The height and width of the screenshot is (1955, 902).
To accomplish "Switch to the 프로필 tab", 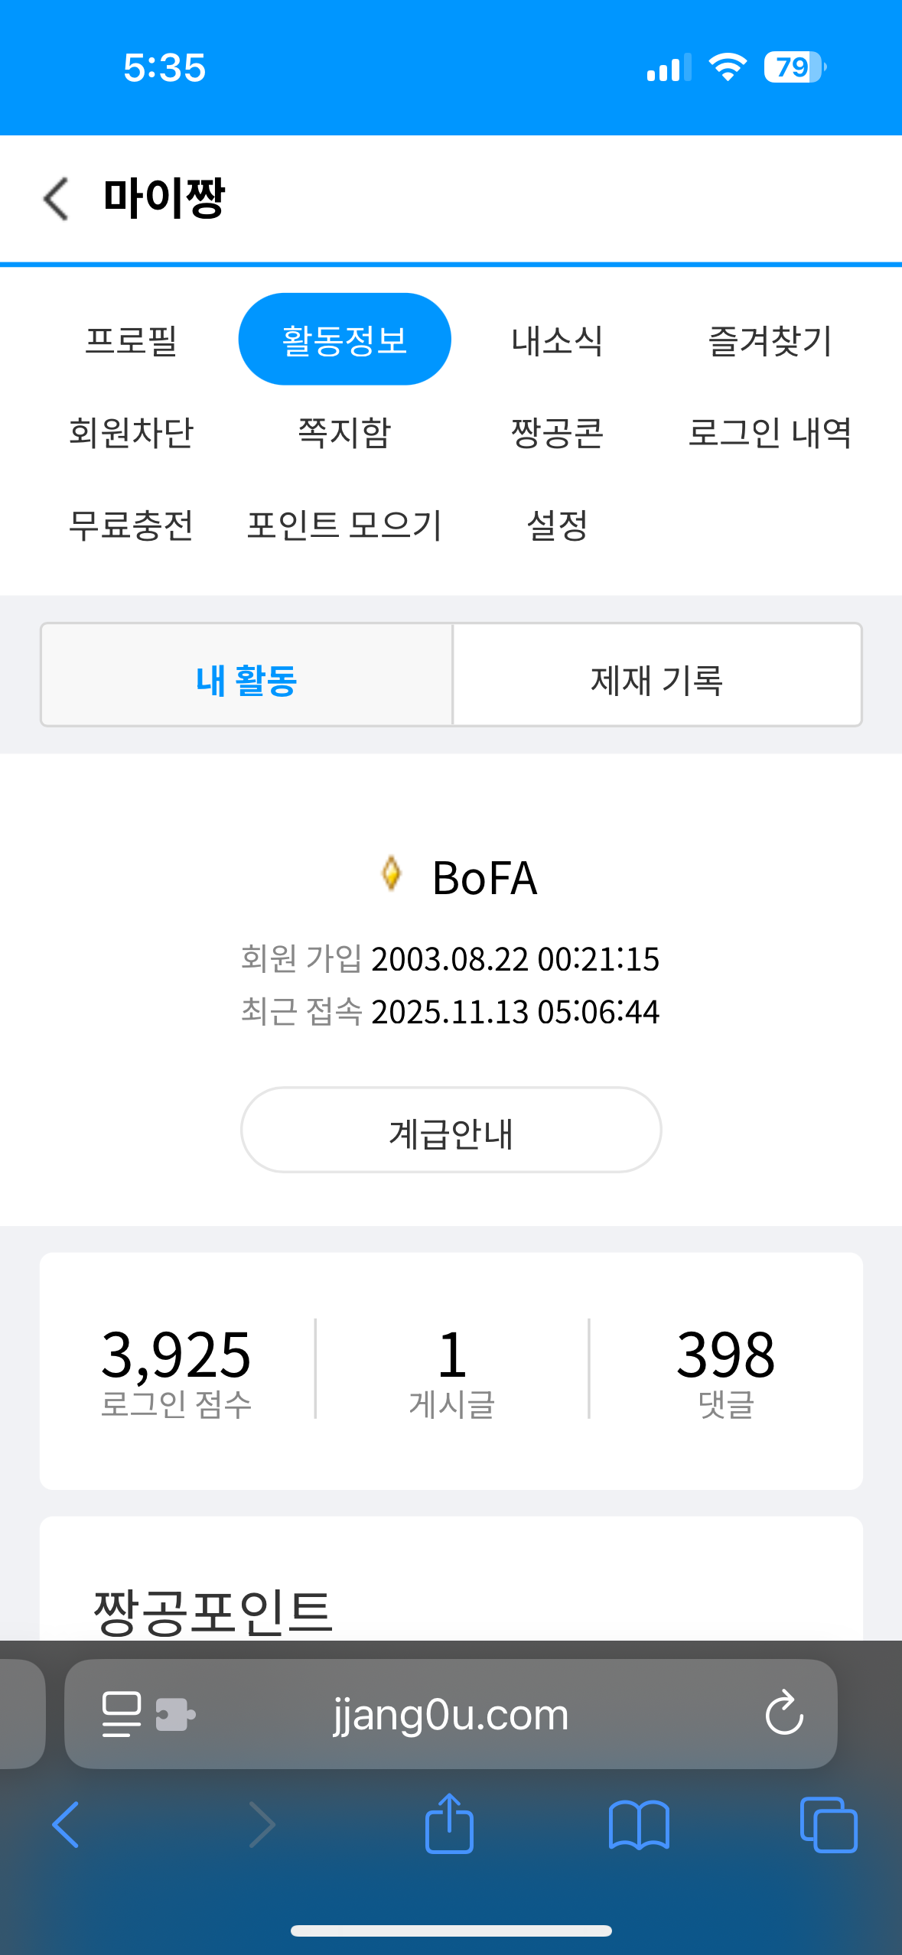I will pos(132,340).
